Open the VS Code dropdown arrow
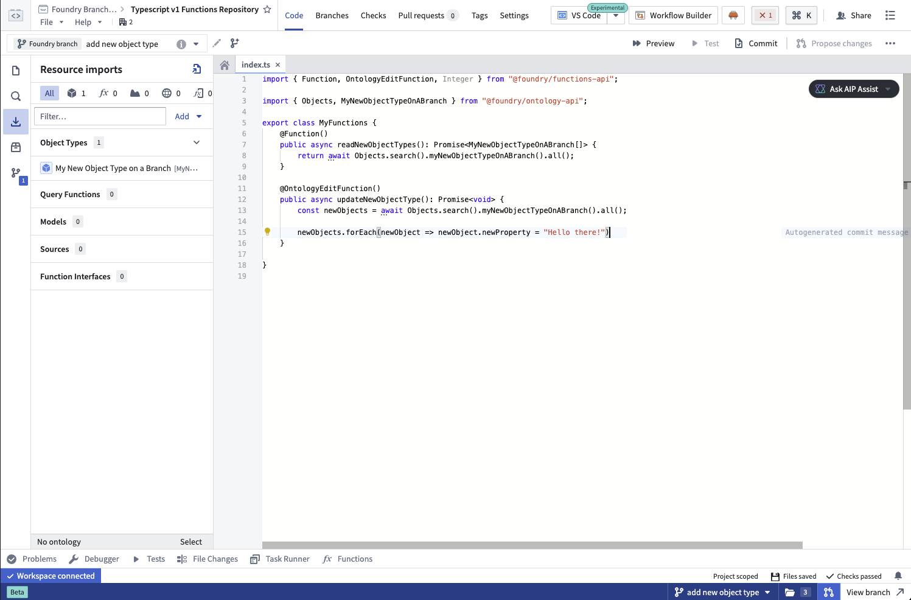Screen dimensions: 911x600 point(616,15)
